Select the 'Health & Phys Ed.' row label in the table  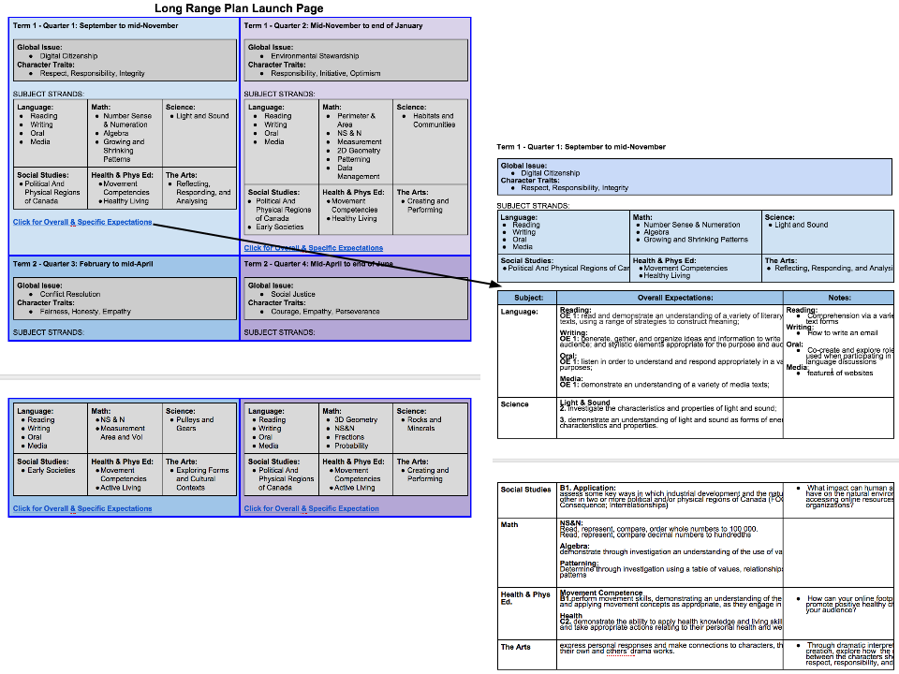coord(525,598)
